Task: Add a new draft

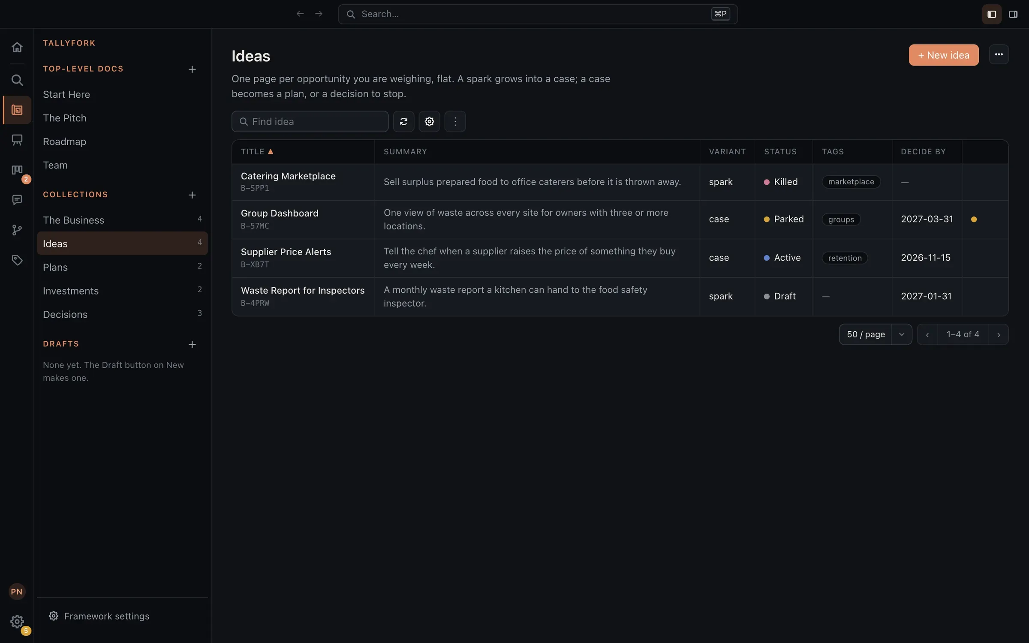Action: (x=192, y=344)
